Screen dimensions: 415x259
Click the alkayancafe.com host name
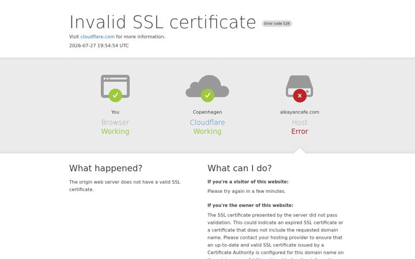tap(300, 112)
